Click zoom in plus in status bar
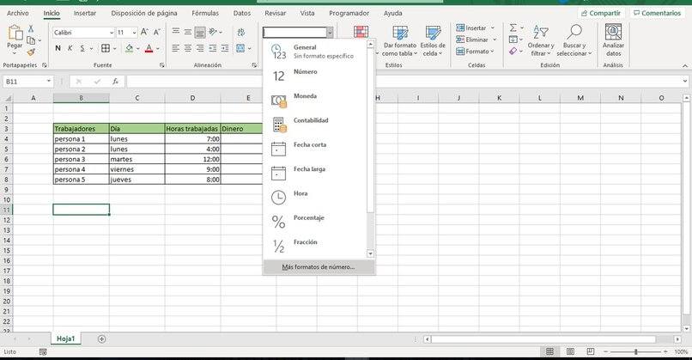The height and width of the screenshot is (360, 692). (x=665, y=351)
